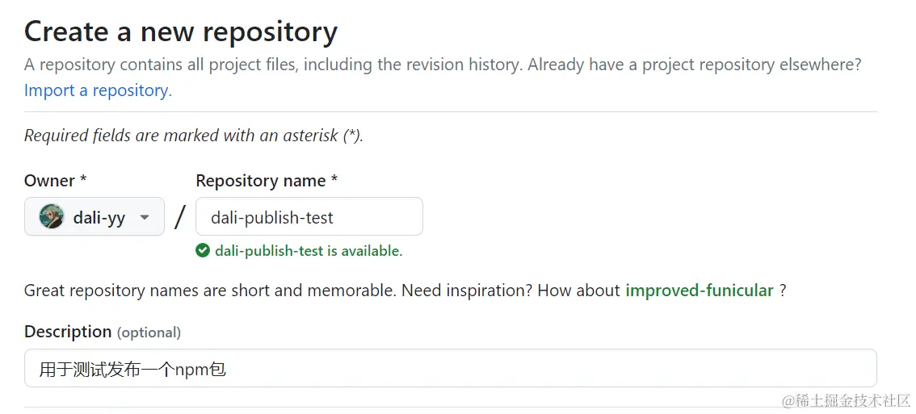Image resolution: width=916 pixels, height=414 pixels.
Task: Click the green availability checkmark icon
Action: (203, 251)
